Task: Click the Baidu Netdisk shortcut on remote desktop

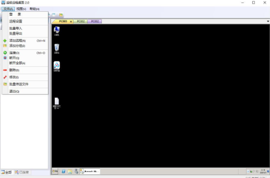Action: [57, 66]
